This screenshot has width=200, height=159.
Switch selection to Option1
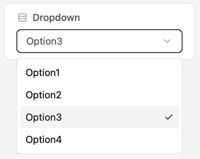pos(100,73)
